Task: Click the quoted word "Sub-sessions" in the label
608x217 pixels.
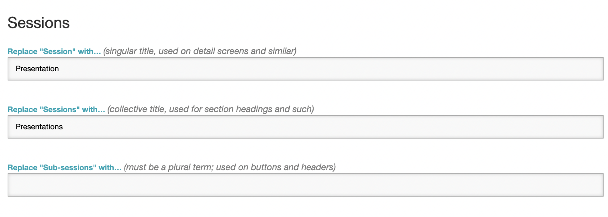Action: [x=68, y=168]
